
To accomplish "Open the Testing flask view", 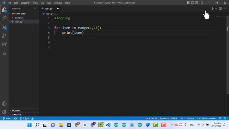I will click(4, 53).
